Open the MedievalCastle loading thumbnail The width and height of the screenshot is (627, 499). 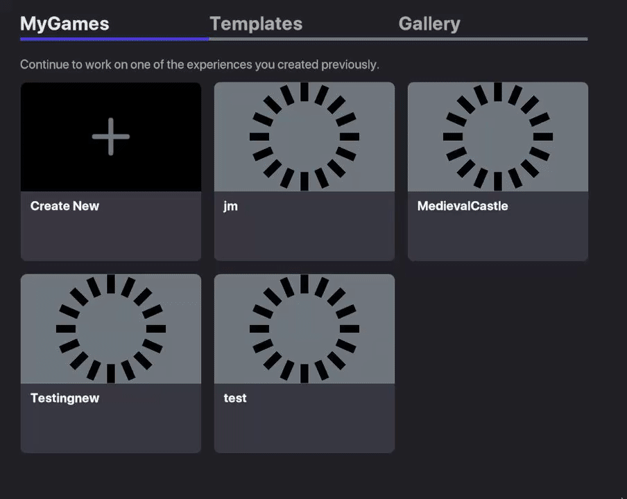tap(498, 137)
